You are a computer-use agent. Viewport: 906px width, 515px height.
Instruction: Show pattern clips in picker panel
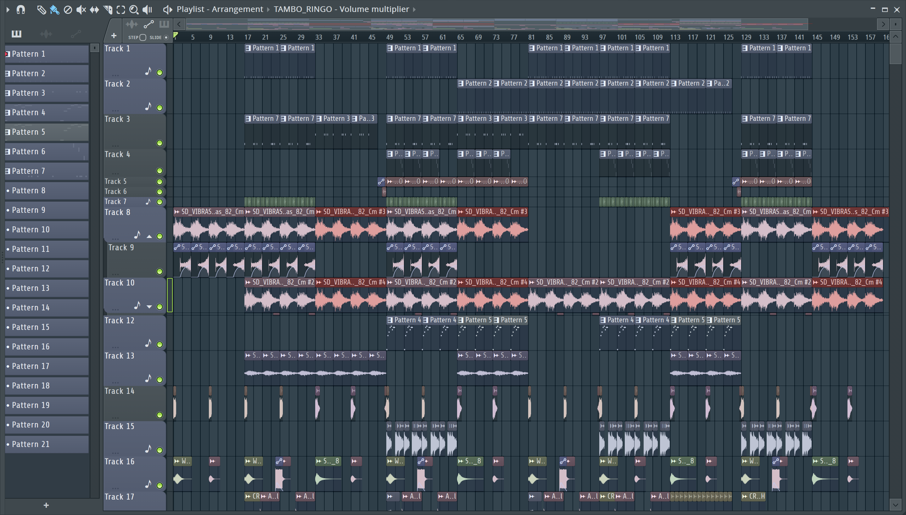point(17,34)
